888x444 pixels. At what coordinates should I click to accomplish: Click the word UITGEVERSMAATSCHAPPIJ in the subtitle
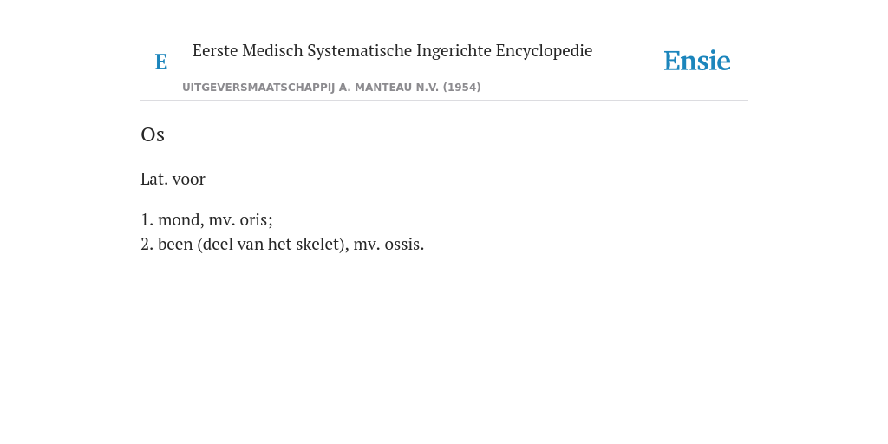pyautogui.click(x=258, y=88)
